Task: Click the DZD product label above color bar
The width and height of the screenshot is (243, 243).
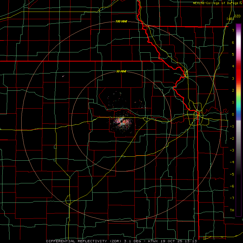Action: (x=237, y=16)
